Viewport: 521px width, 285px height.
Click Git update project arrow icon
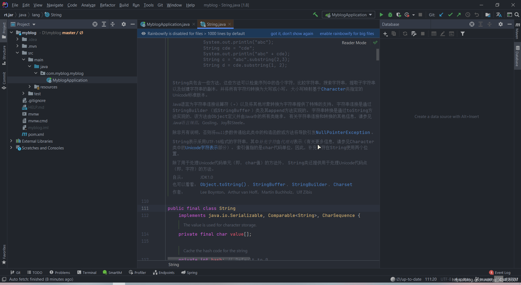(441, 15)
